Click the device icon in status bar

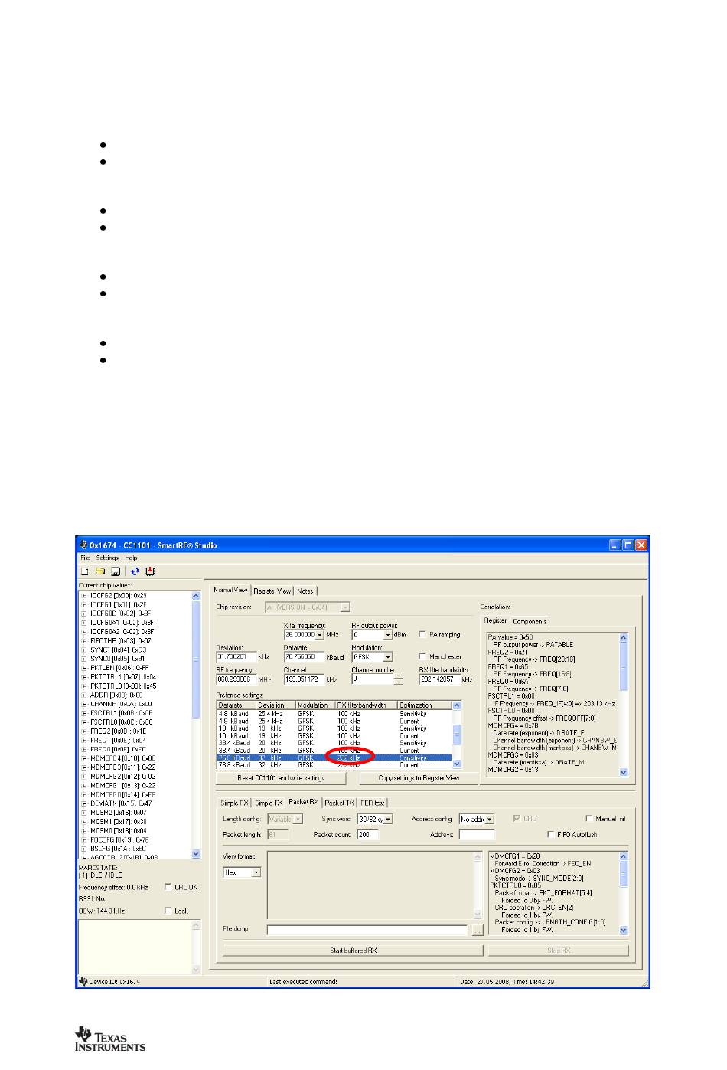pos(83,981)
